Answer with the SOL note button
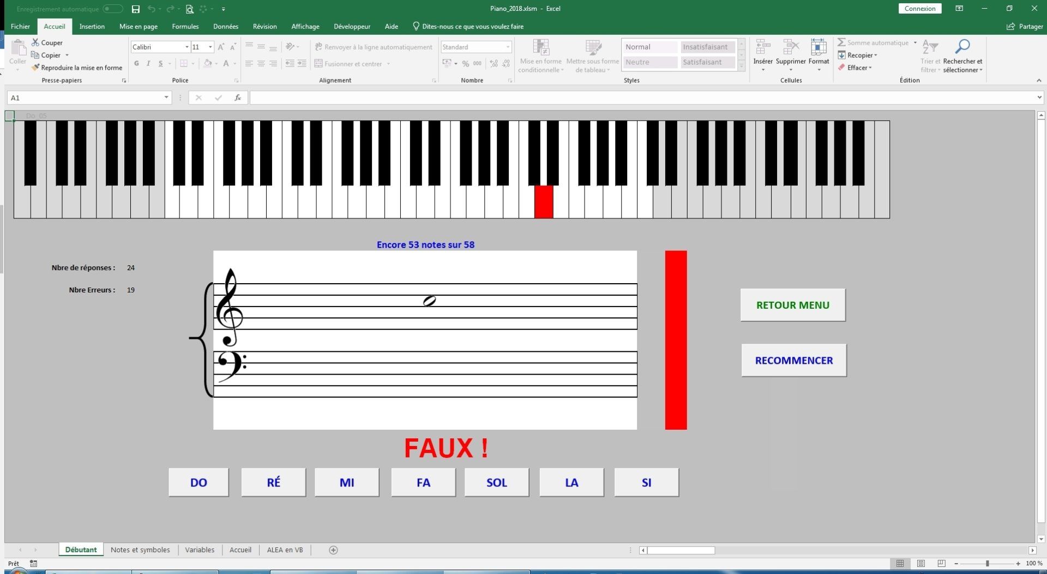1047x574 pixels. [x=496, y=483]
